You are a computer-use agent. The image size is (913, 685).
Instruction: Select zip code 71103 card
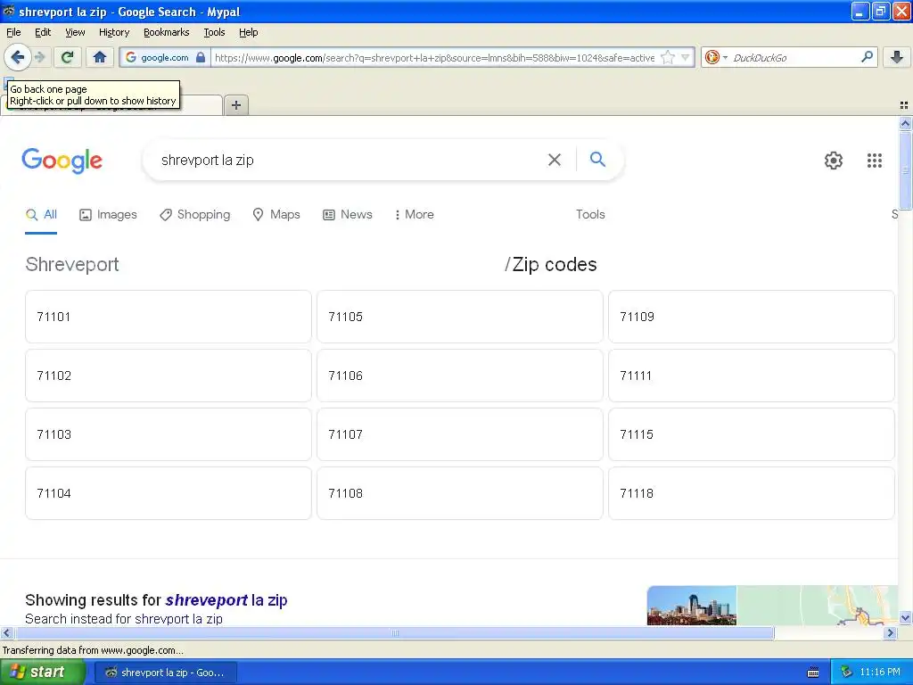click(169, 434)
